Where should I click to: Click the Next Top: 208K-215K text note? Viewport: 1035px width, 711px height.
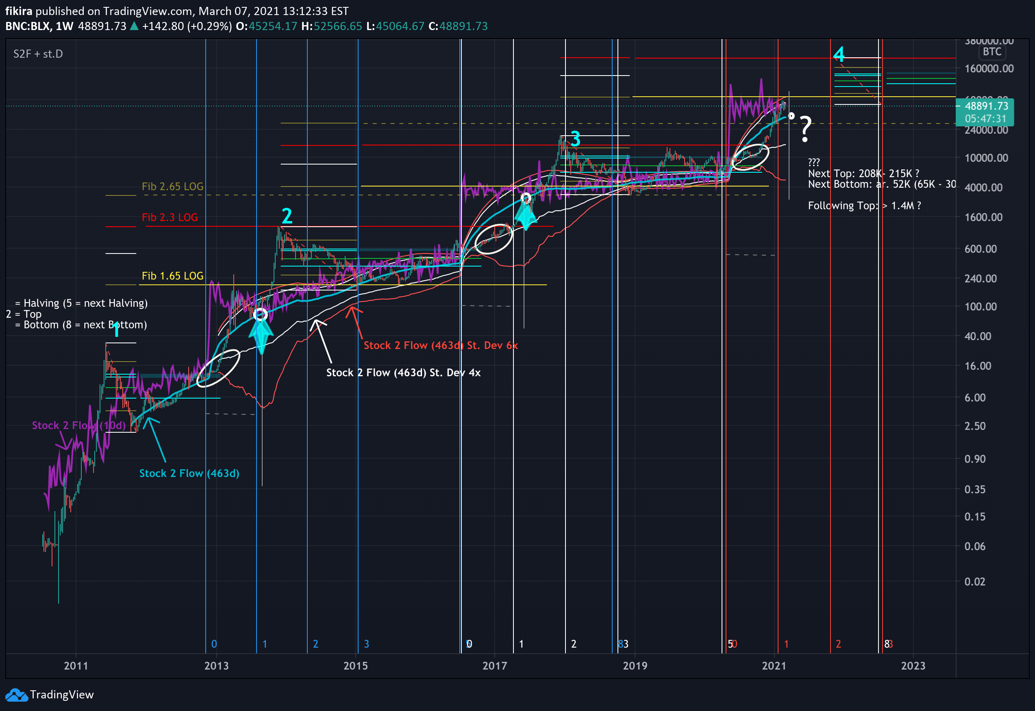point(863,173)
